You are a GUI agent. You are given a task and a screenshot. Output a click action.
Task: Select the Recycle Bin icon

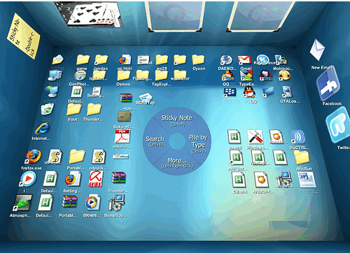point(48,109)
